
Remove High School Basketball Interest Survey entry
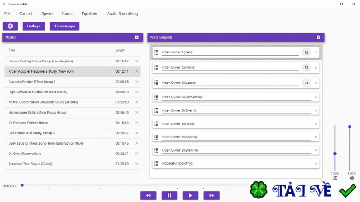coord(137,92)
